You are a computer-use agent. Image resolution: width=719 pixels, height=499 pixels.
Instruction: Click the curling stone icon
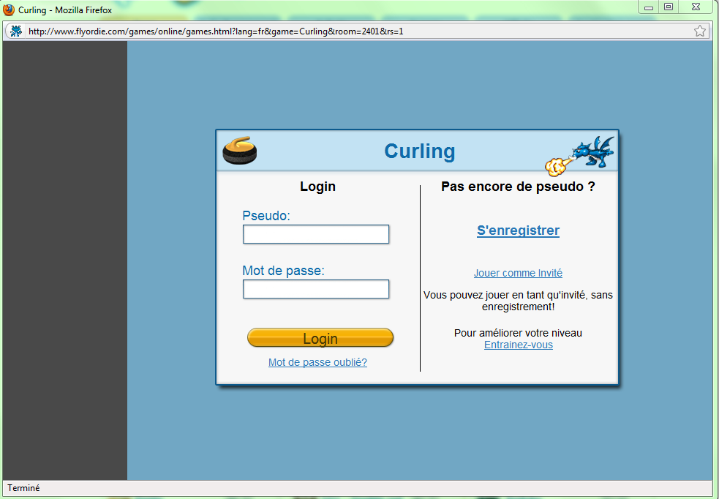pyautogui.click(x=240, y=151)
